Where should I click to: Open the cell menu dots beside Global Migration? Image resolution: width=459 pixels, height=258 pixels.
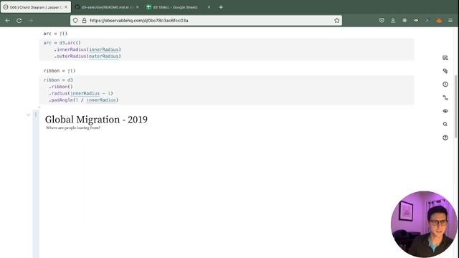pos(36,115)
